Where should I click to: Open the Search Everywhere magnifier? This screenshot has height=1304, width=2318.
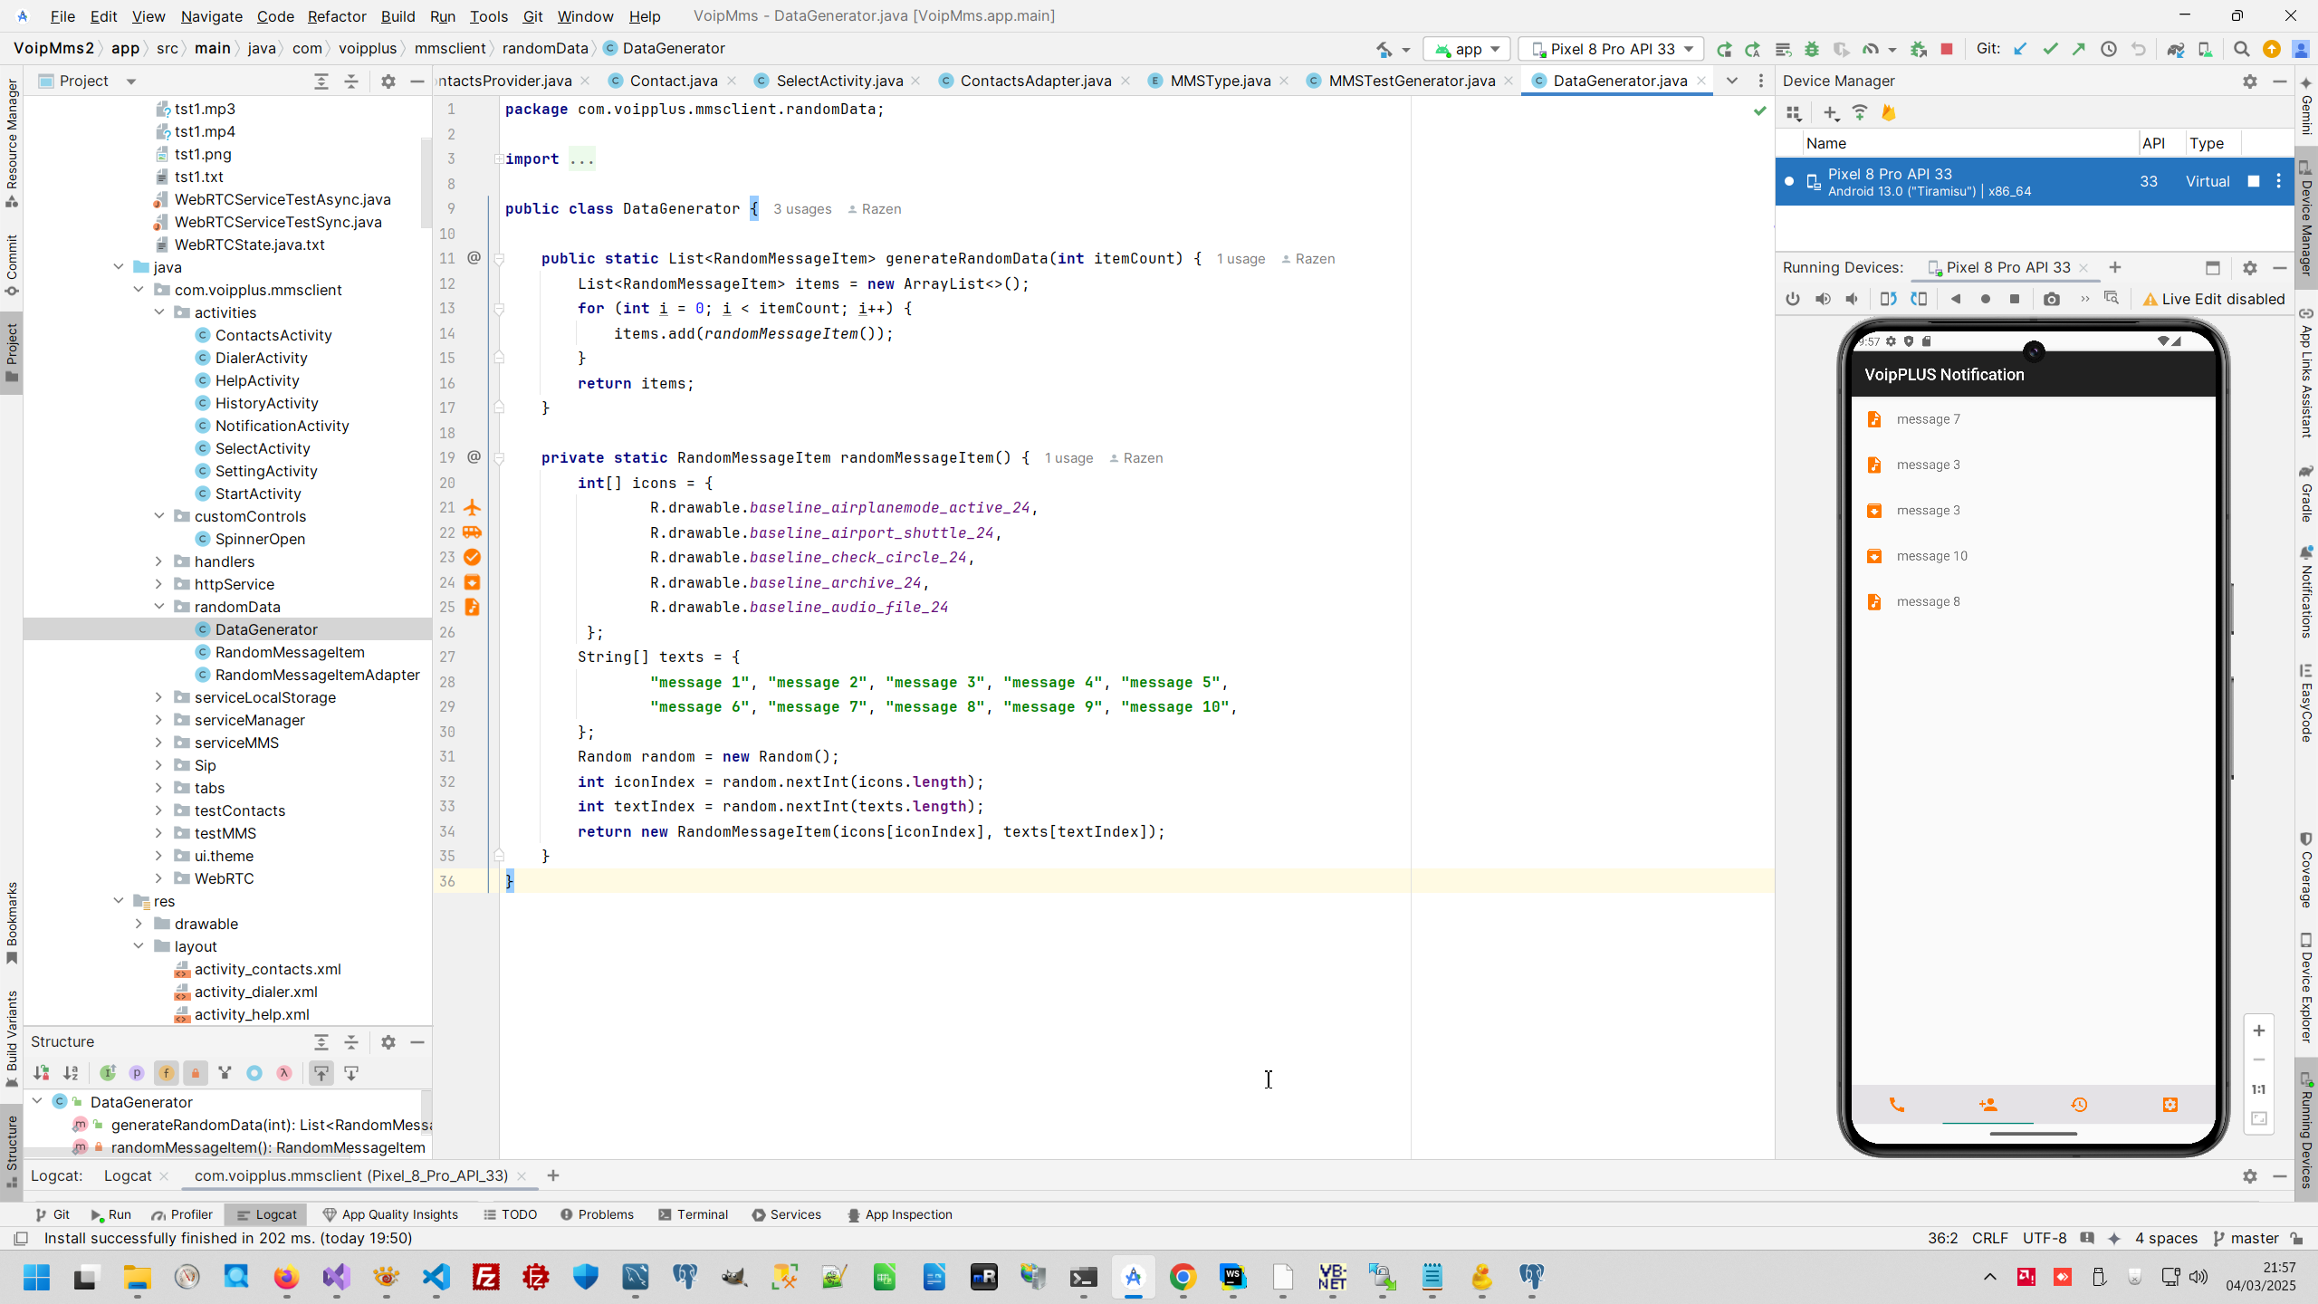pyautogui.click(x=2241, y=49)
